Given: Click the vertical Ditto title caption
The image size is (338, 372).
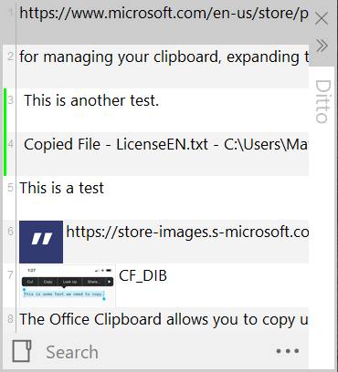Looking at the screenshot, I should click(x=322, y=101).
